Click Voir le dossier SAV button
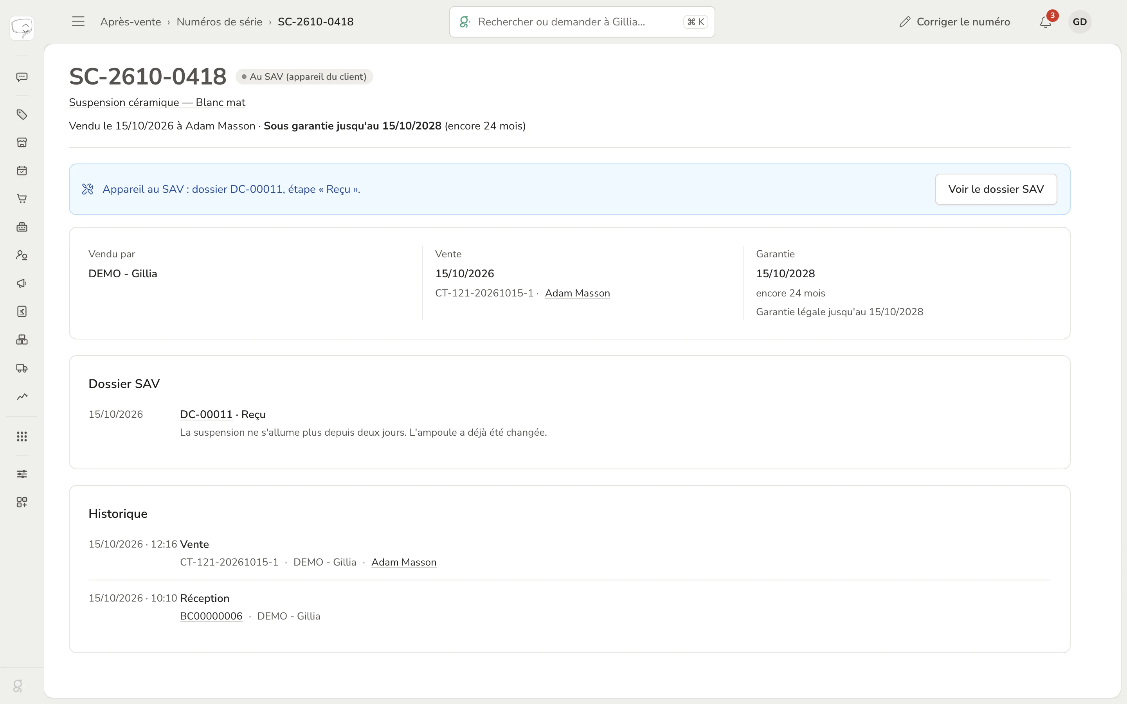Viewport: 1127px width, 704px height. 996,189
